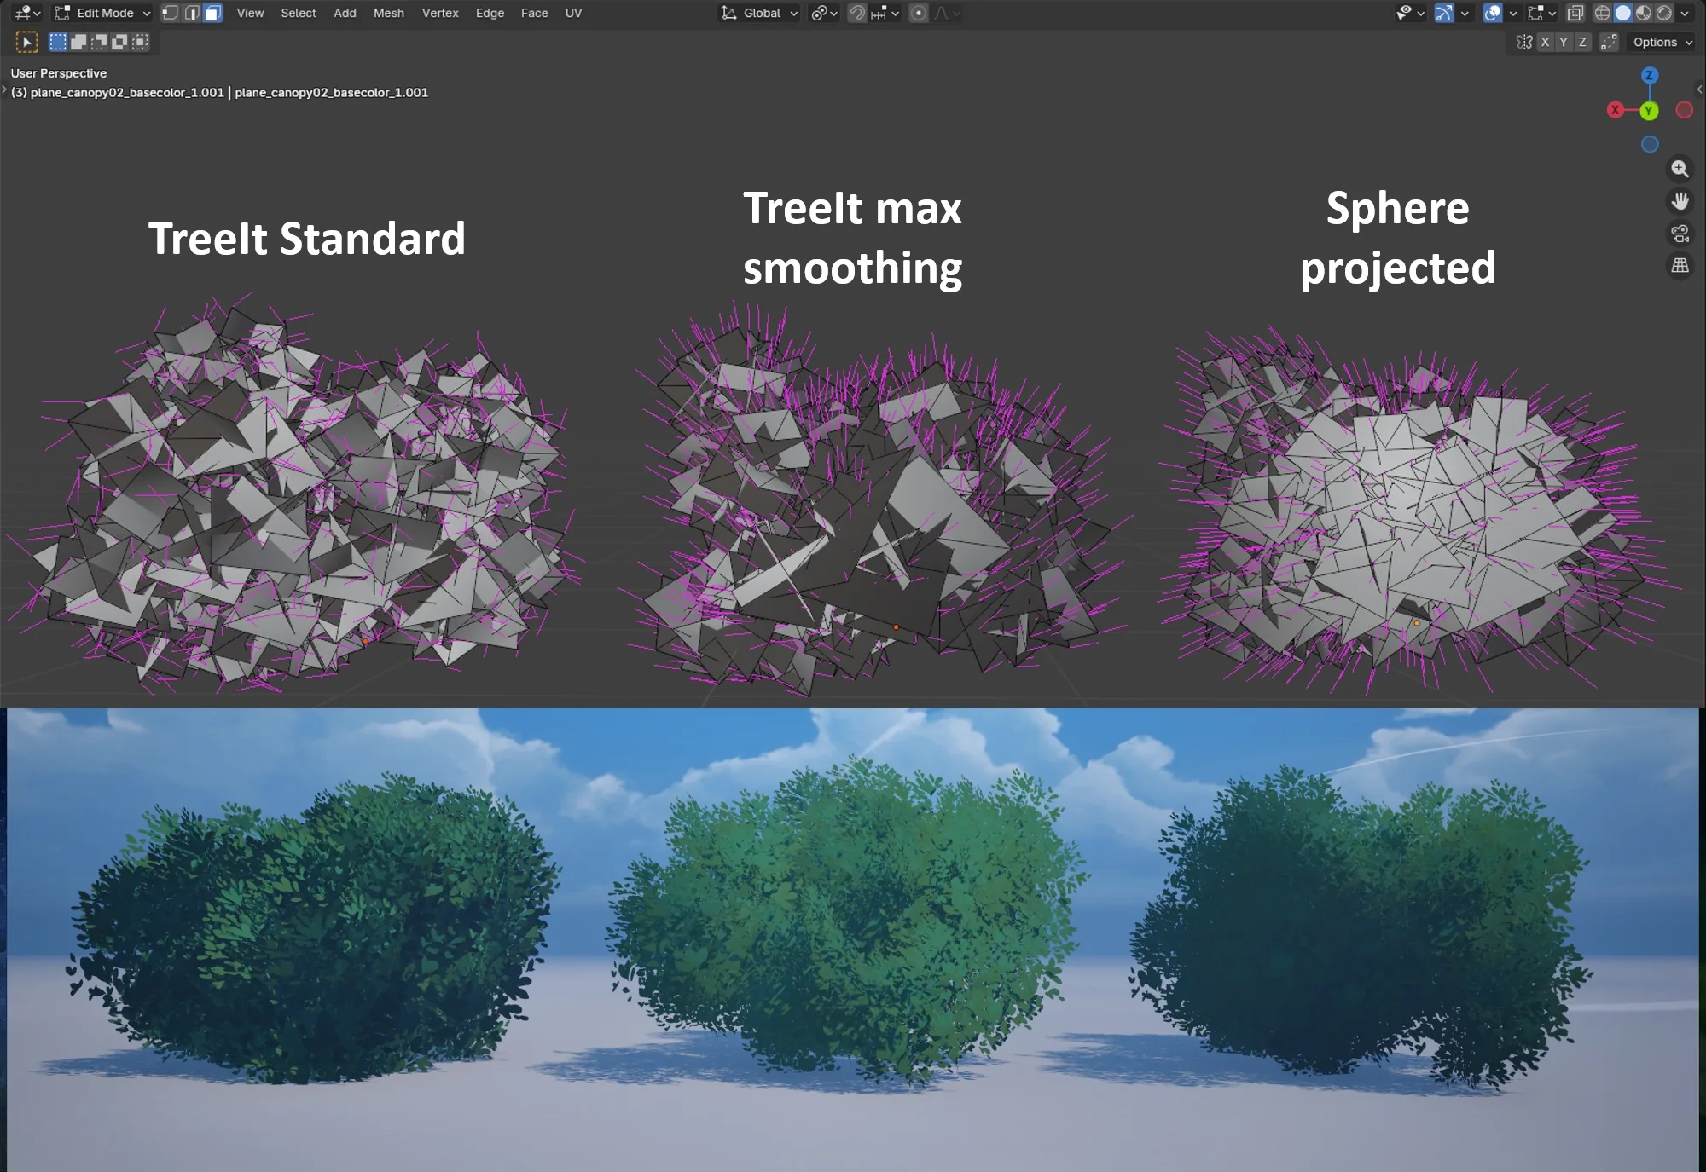The height and width of the screenshot is (1172, 1706).
Task: Choose the intersect selection mode
Action: coord(140,42)
